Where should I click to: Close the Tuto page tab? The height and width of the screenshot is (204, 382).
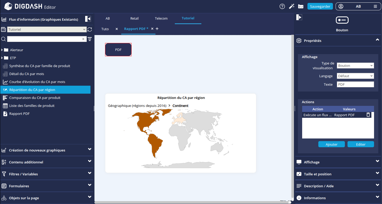coord(117,29)
